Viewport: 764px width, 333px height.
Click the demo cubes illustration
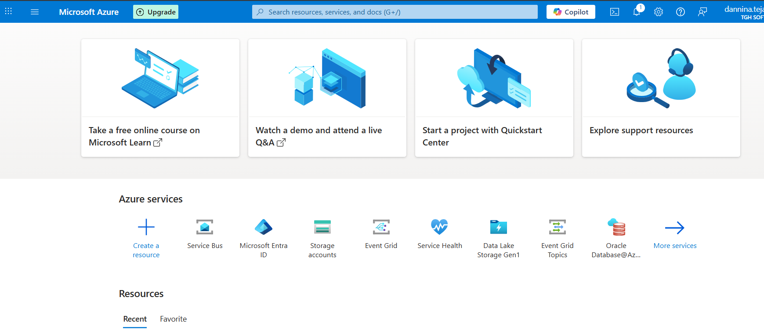[327, 78]
